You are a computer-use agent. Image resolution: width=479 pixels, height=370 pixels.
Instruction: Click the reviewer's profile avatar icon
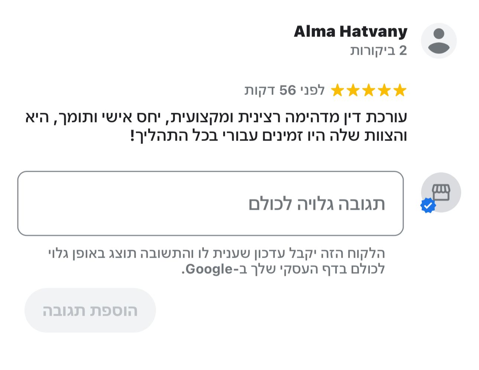pyautogui.click(x=439, y=41)
